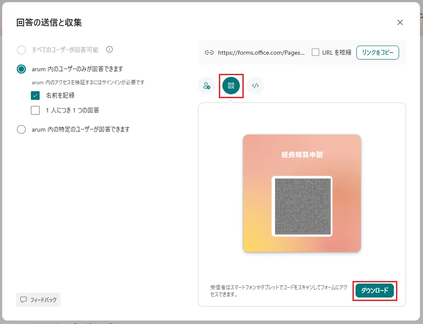Check the URL を短縮 checkbox

click(x=315, y=52)
